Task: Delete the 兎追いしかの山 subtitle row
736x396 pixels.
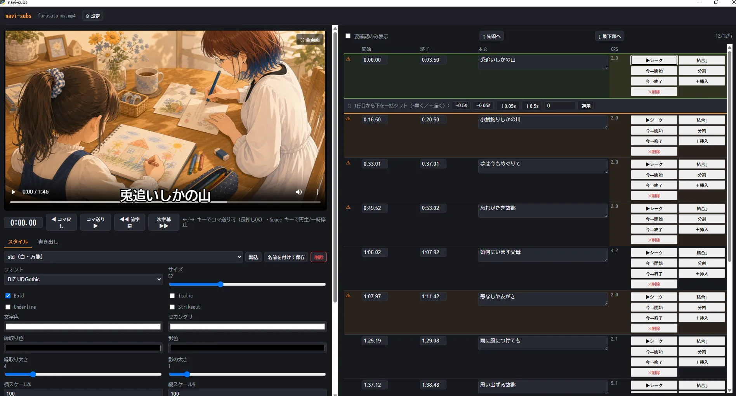Action: tap(654, 92)
